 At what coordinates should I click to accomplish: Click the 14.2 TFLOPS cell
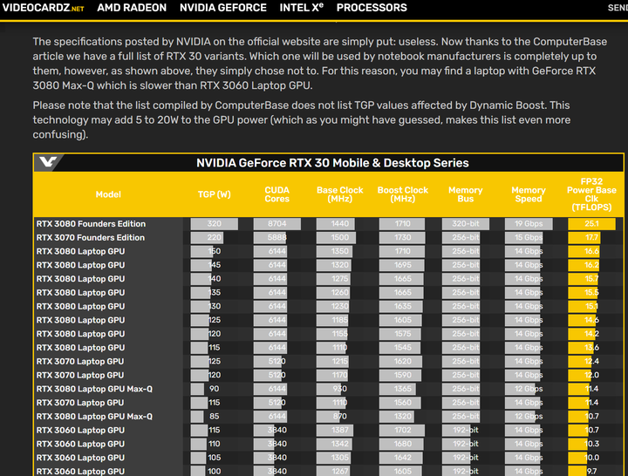tap(591, 334)
